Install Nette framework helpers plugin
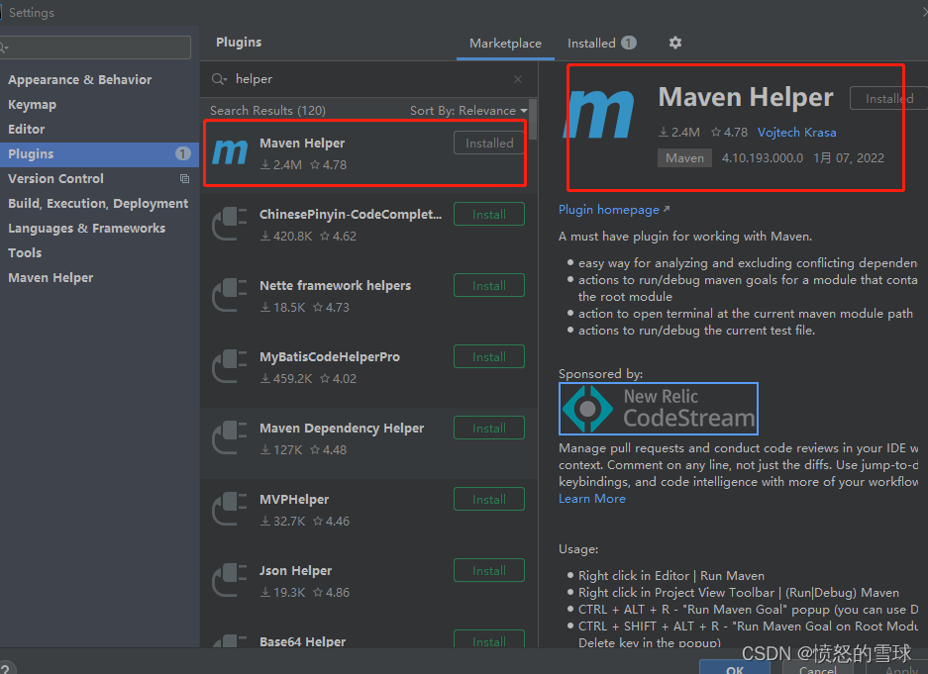The width and height of the screenshot is (928, 674). (x=489, y=286)
